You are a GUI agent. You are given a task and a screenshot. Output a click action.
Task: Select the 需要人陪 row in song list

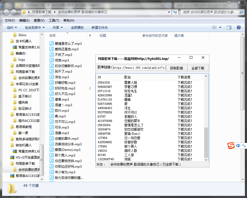[x=150, y=82]
